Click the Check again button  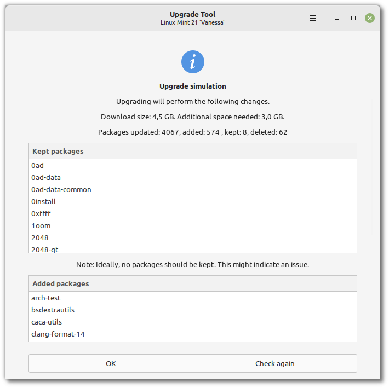coord(274,363)
